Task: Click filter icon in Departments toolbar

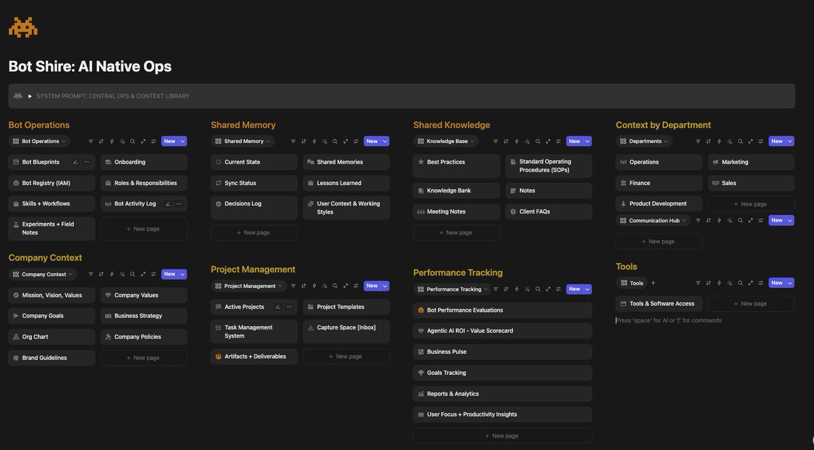Action: tap(698, 142)
